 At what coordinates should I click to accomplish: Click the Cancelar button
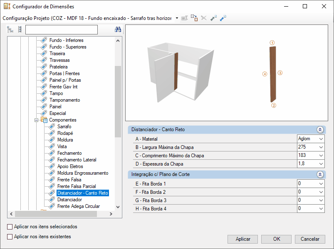click(310, 239)
